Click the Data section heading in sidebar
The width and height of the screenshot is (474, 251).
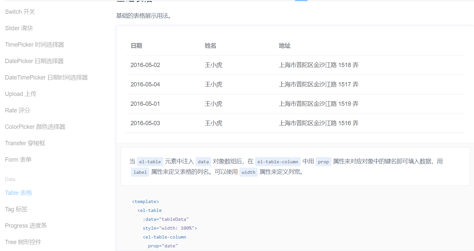tap(10, 179)
